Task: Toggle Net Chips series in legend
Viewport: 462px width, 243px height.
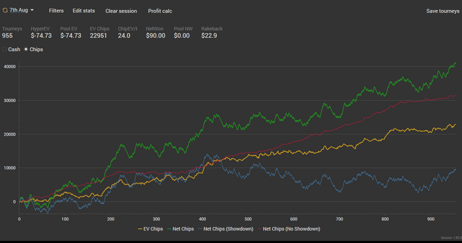Action: [180, 229]
